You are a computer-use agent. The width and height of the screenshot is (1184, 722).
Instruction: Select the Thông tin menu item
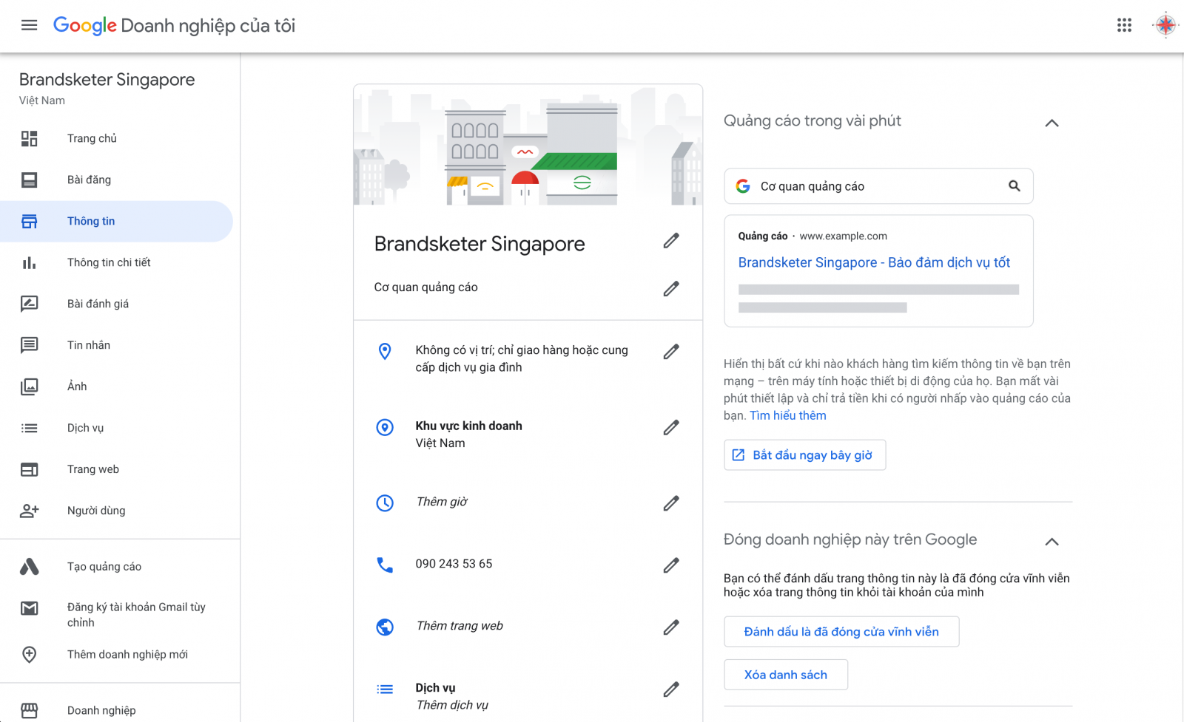[116, 221]
